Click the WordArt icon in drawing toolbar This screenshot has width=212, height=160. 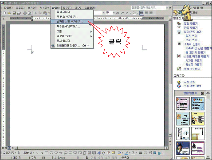[99, 153]
